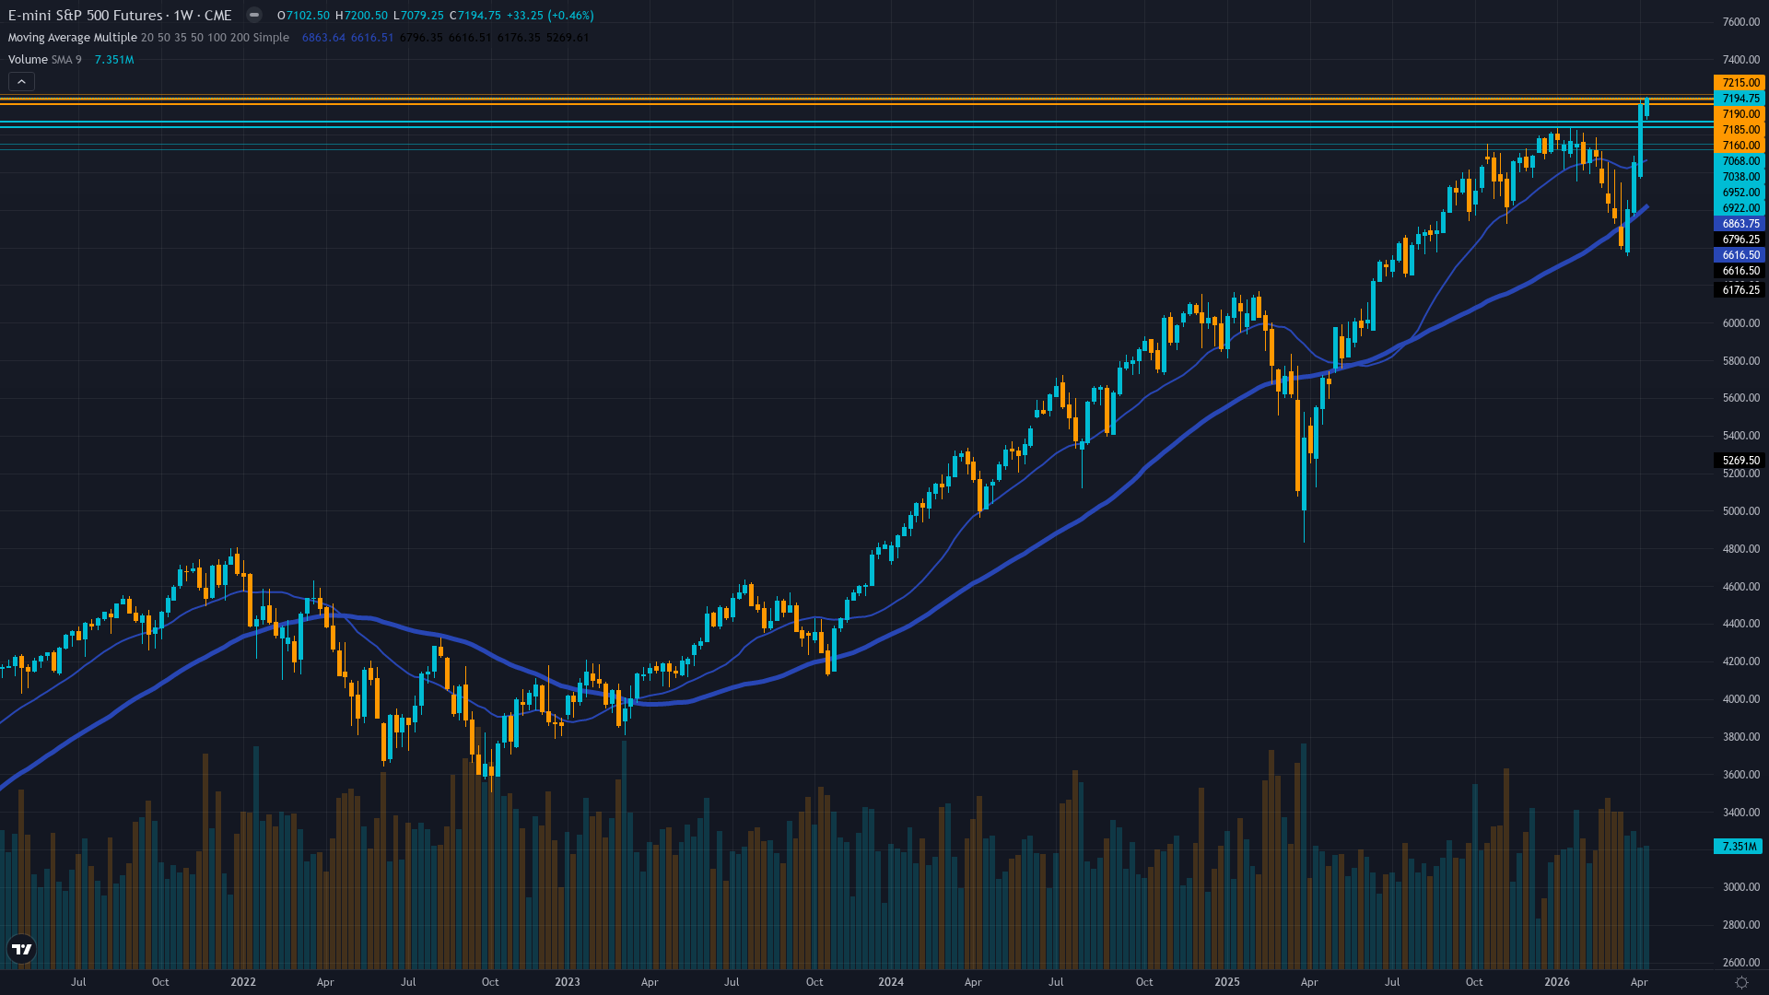The image size is (1769, 995).
Task: Open the Moving Average Multiple indicator legend
Action: coord(148,38)
